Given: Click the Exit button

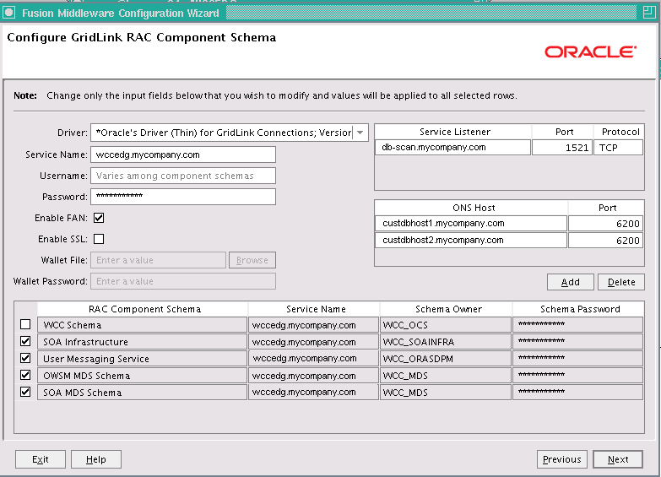Looking at the screenshot, I should tap(41, 459).
